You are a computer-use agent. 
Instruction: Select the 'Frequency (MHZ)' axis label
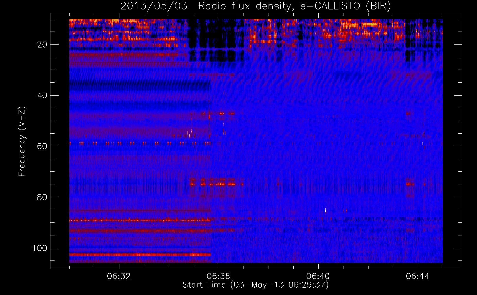(22, 142)
